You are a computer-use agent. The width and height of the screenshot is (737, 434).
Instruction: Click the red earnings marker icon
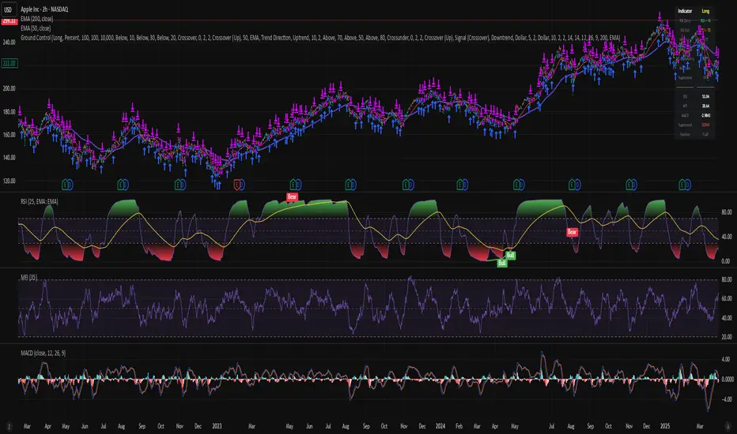click(237, 185)
